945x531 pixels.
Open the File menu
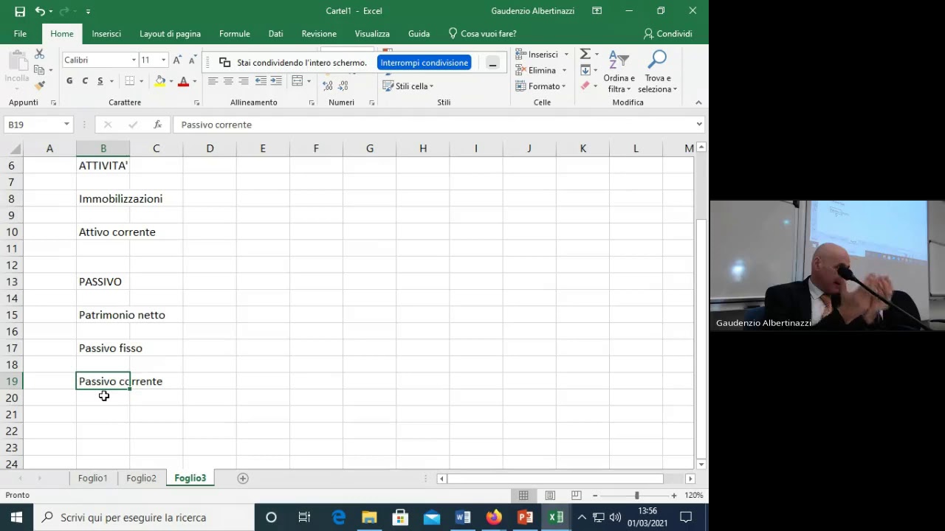pos(20,34)
